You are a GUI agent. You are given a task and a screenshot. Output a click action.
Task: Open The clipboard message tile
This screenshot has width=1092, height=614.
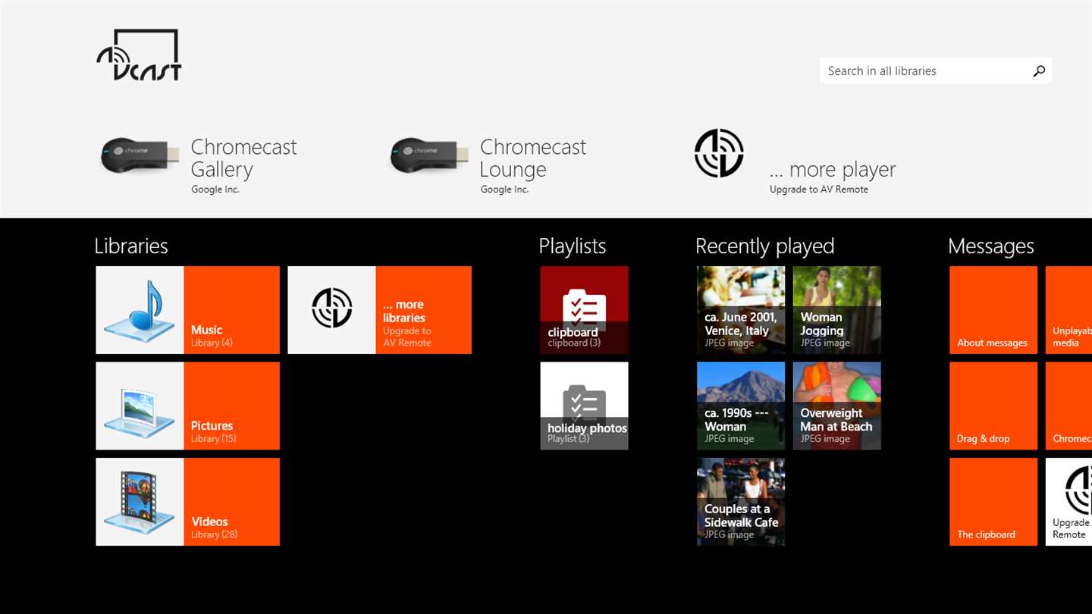(993, 502)
